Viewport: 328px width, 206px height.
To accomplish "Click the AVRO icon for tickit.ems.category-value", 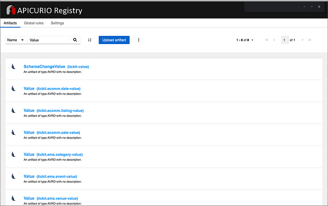I will (14, 154).
